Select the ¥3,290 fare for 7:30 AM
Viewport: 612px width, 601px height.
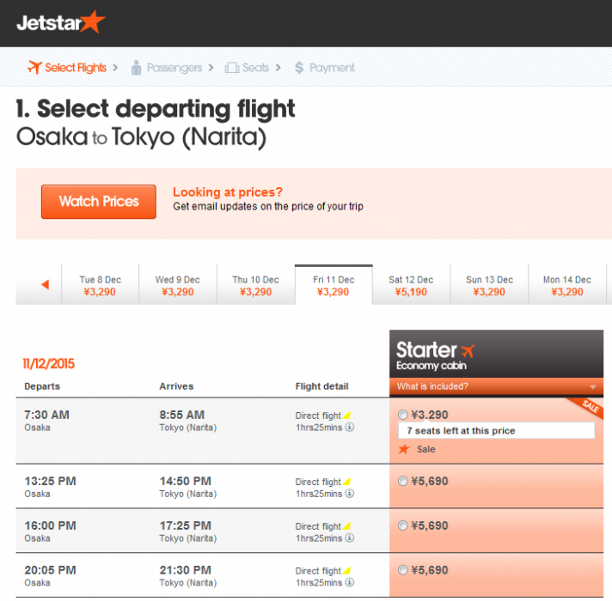tap(403, 416)
